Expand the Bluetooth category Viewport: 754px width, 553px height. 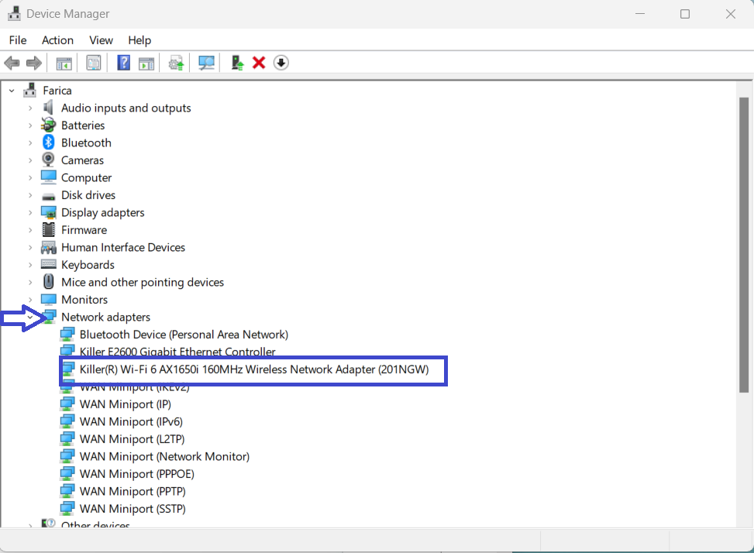pos(31,143)
